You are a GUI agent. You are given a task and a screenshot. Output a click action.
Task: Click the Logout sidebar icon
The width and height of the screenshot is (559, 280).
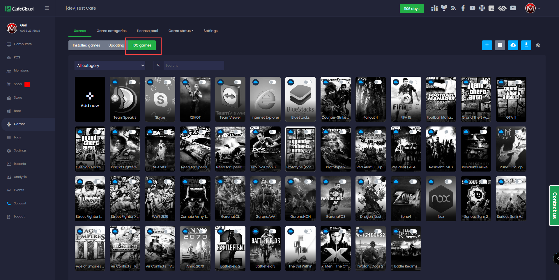[x=9, y=217]
